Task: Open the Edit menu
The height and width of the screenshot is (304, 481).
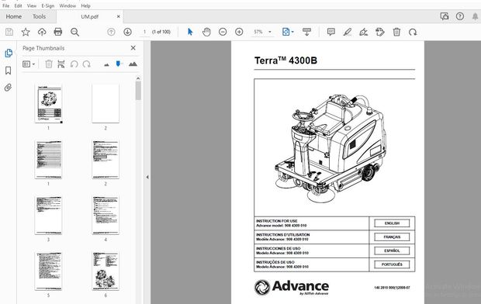Action: pos(18,5)
